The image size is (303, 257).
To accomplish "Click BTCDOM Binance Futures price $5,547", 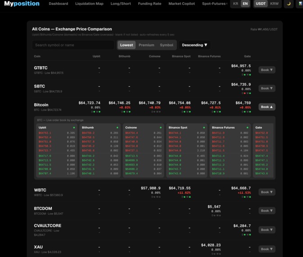I will pyautogui.click(x=214, y=207).
